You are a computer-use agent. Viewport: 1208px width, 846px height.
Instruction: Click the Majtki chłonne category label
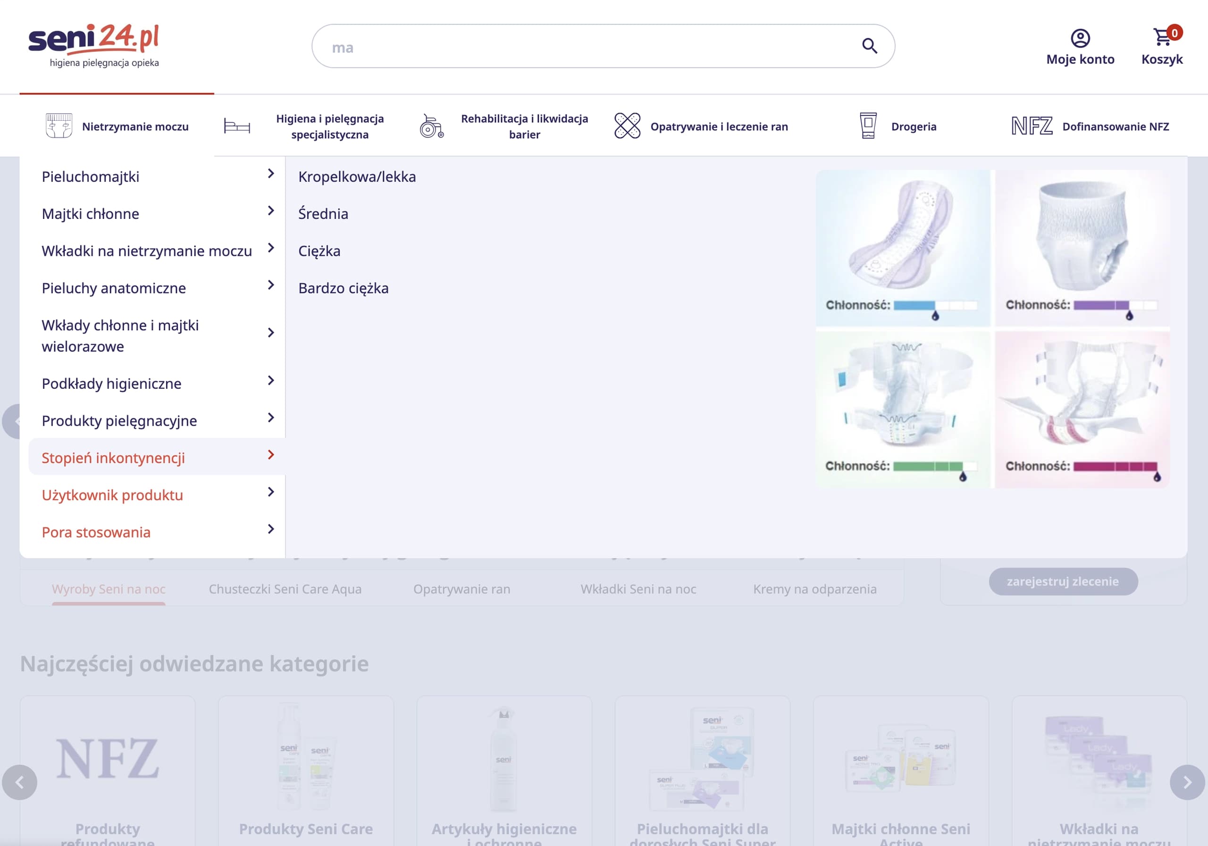[x=91, y=214]
